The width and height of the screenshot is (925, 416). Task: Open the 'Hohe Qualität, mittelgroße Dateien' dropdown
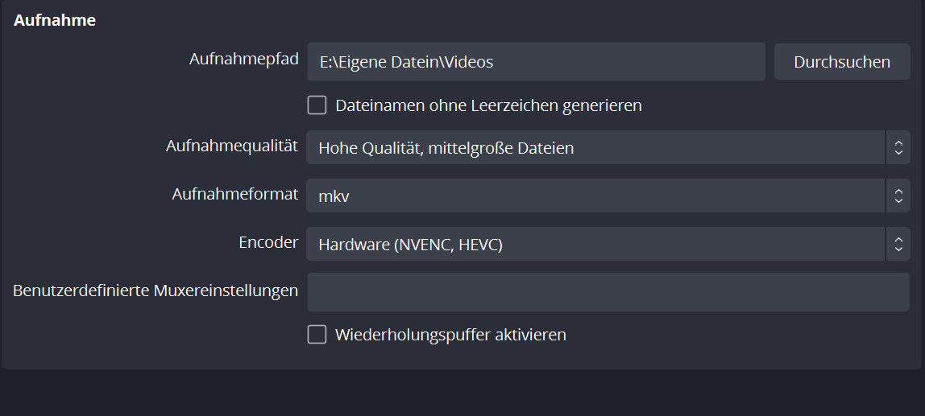[596, 148]
